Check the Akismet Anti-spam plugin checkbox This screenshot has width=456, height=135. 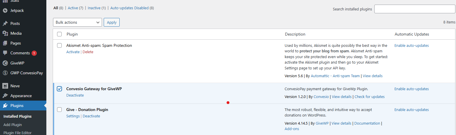59,45
